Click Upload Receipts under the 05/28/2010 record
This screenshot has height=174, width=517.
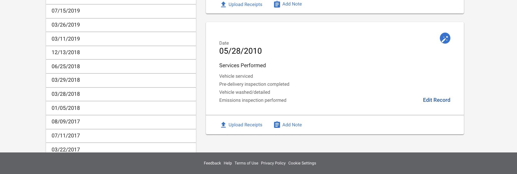pos(245,125)
